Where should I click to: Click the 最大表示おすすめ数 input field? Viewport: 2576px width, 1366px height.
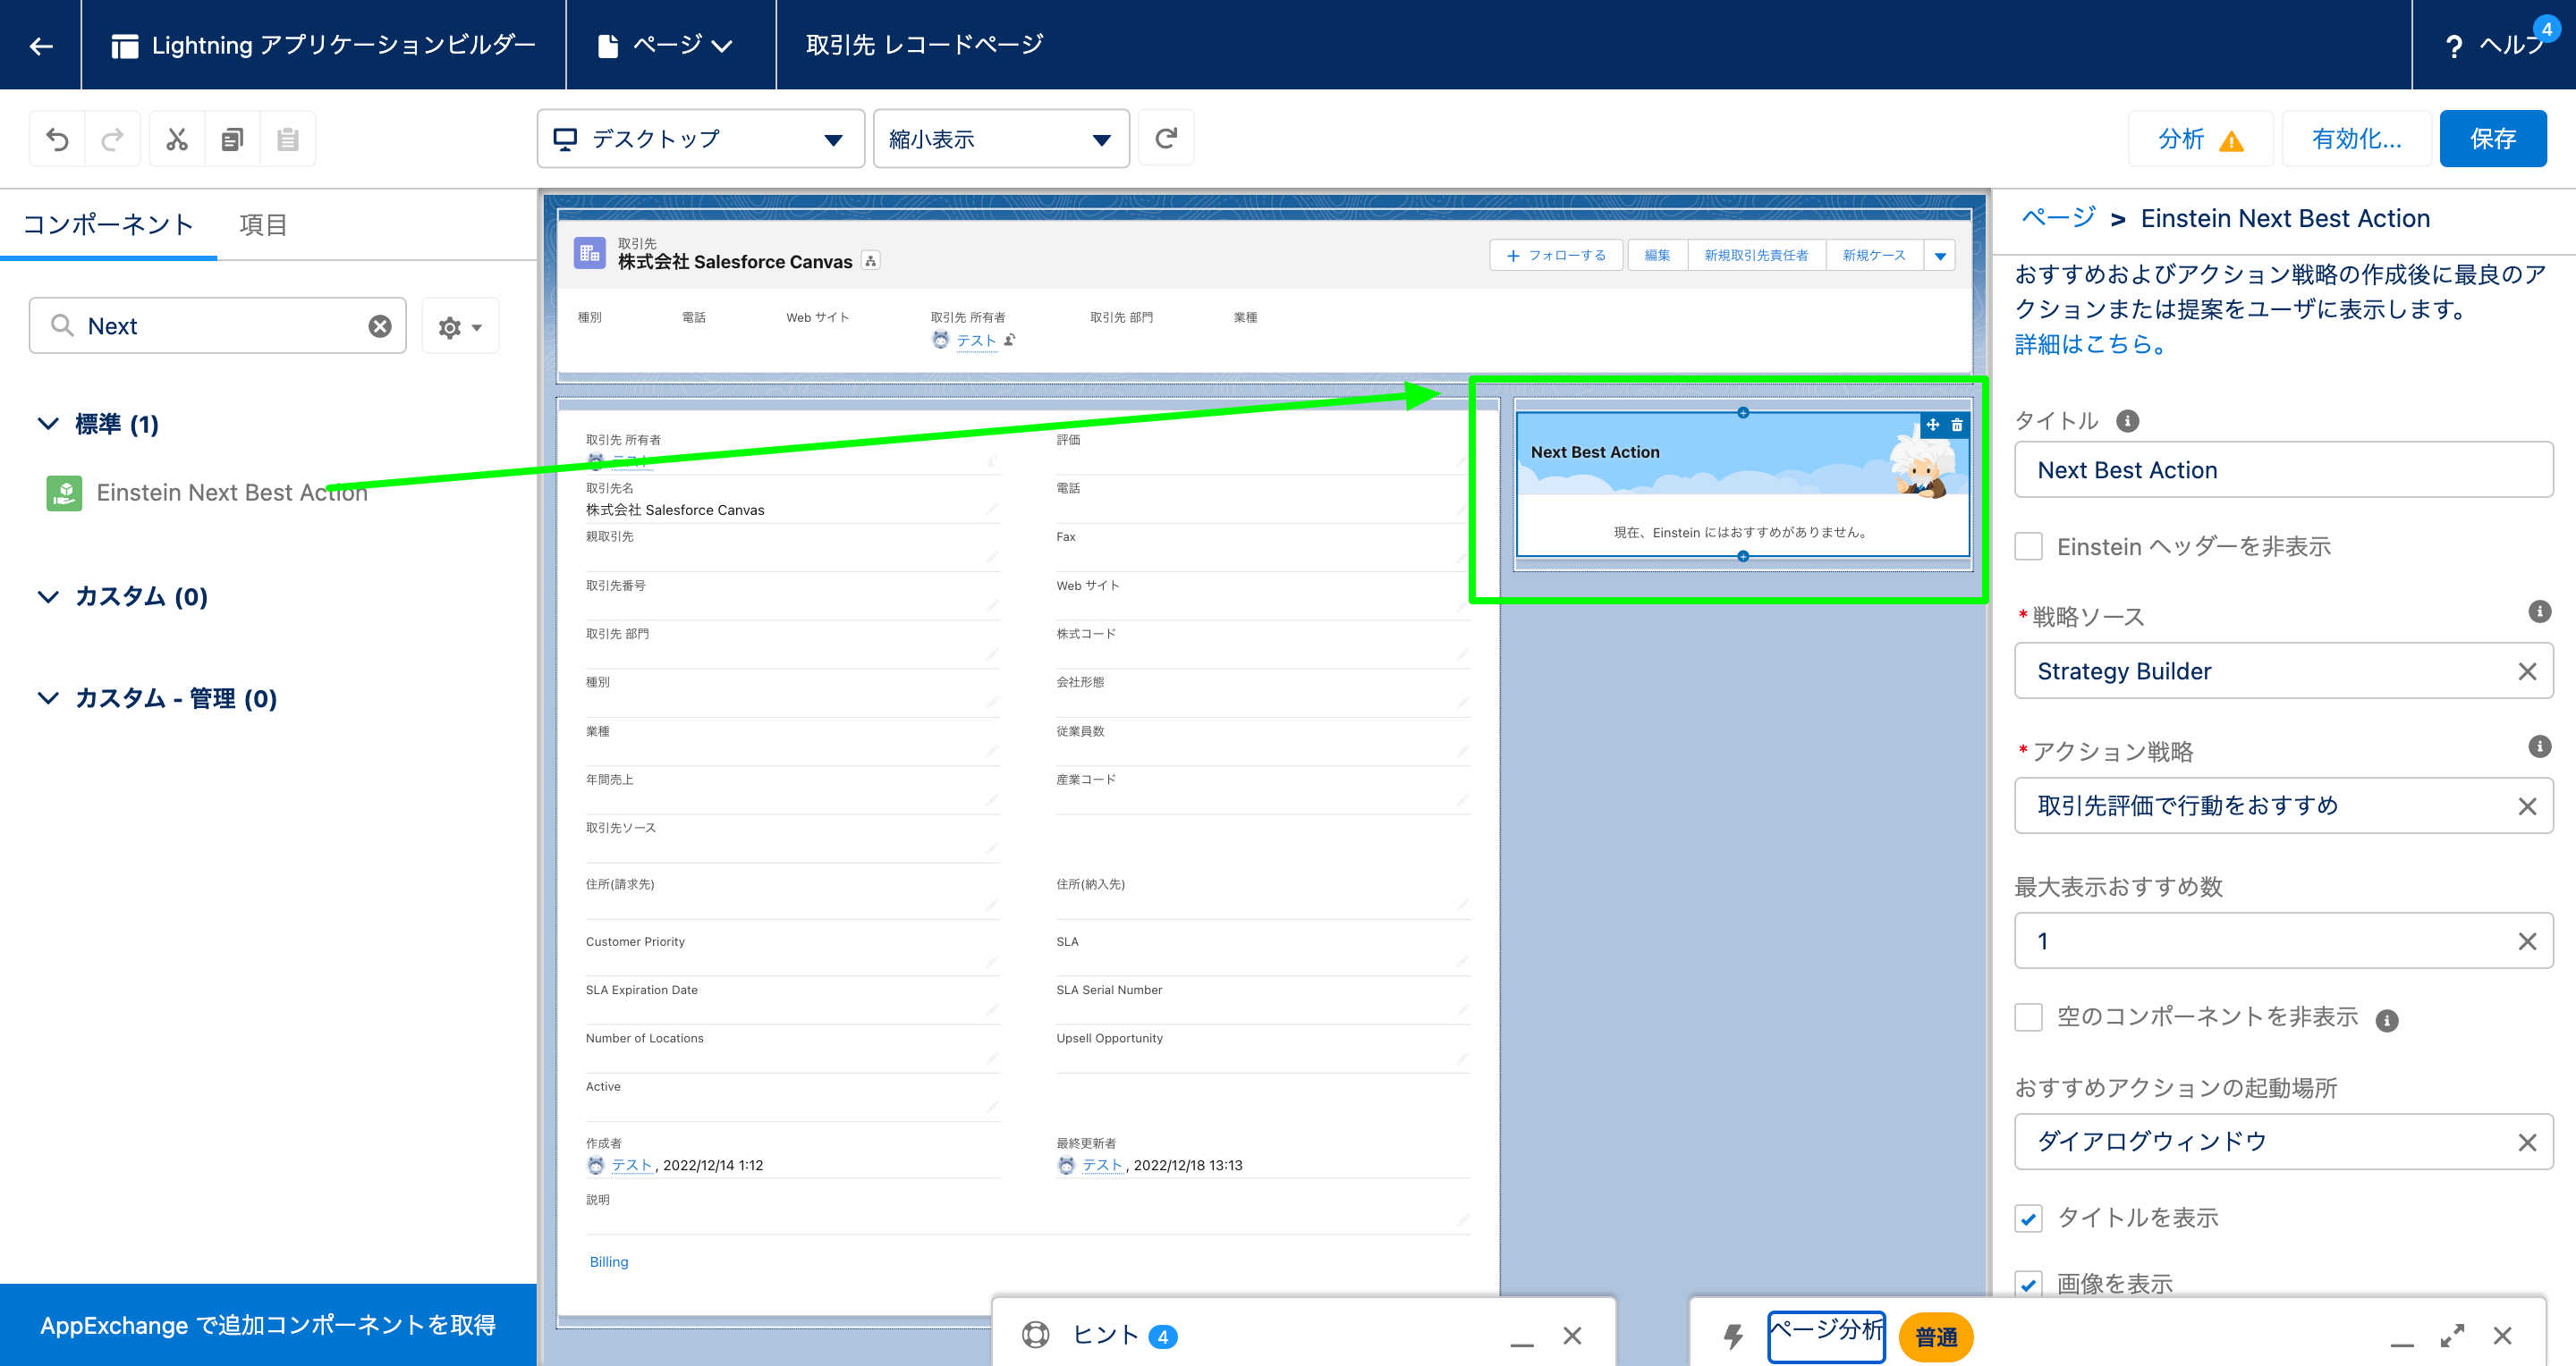(2283, 940)
